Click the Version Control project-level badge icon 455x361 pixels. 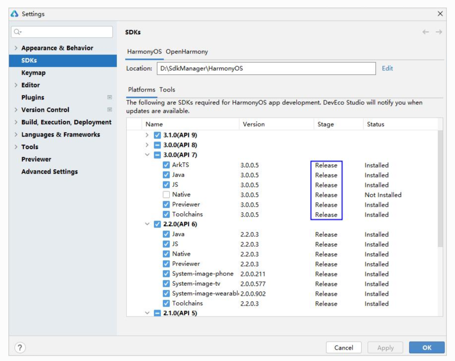[x=109, y=110]
